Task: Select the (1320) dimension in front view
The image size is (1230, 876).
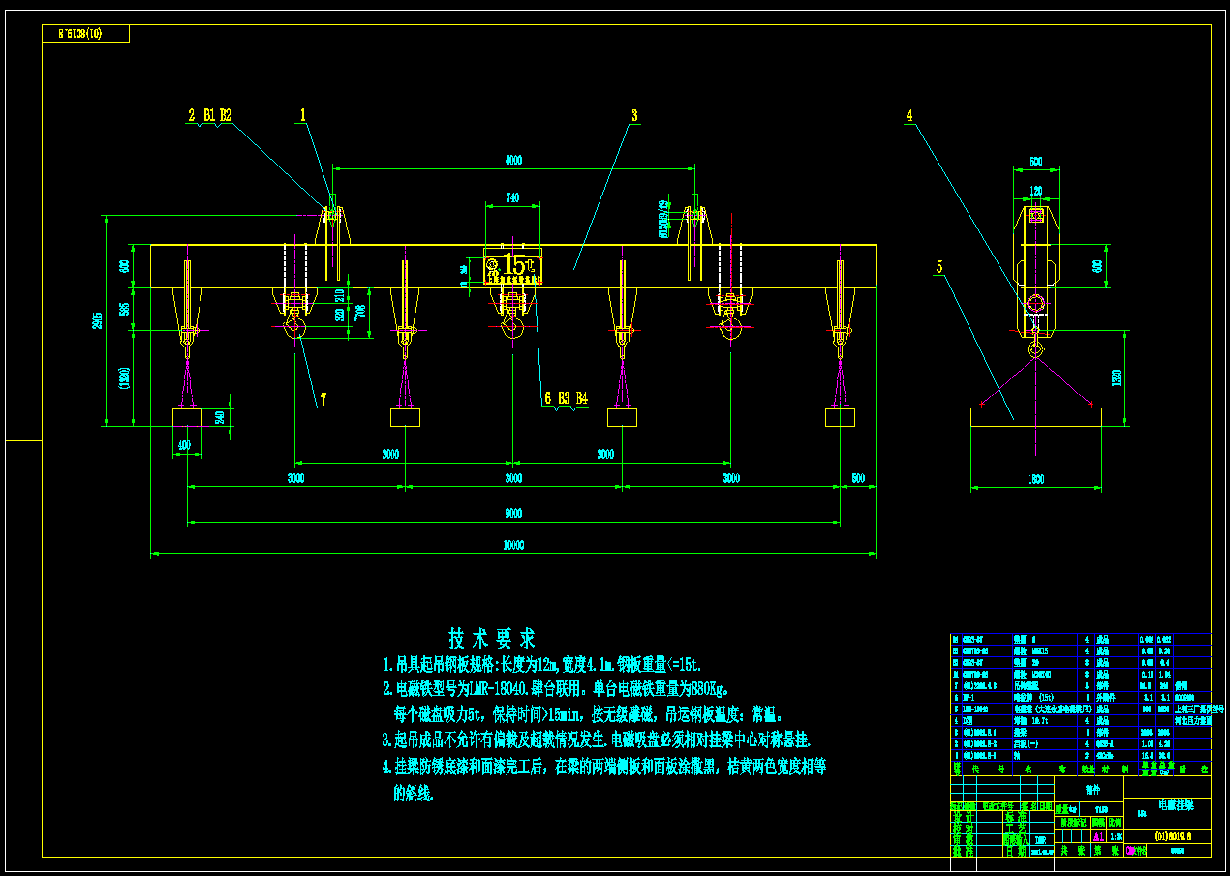Action: pos(126,378)
